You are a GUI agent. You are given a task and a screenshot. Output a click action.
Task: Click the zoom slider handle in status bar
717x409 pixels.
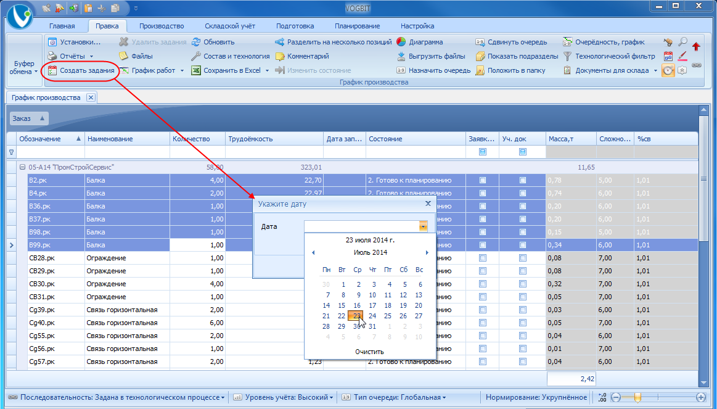pyautogui.click(x=637, y=397)
